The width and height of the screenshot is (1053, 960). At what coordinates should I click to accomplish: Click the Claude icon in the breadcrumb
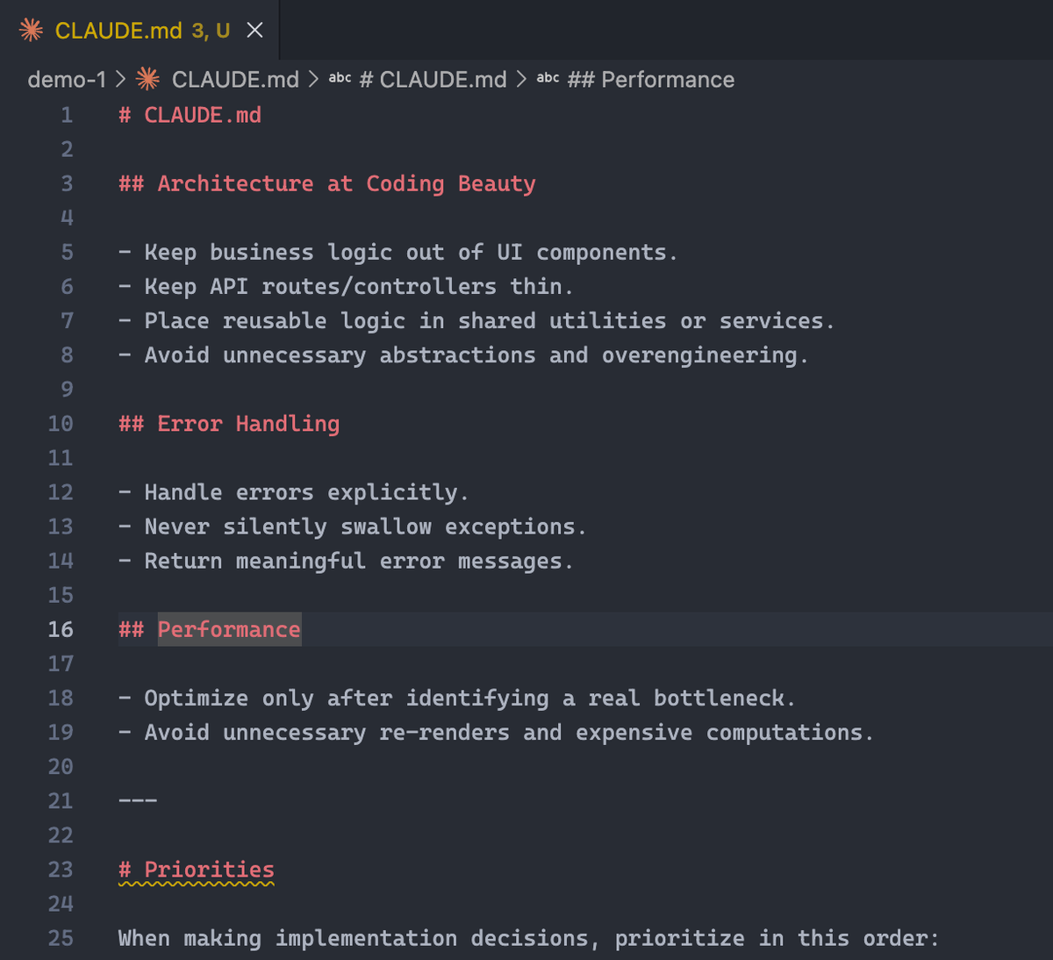pos(148,79)
